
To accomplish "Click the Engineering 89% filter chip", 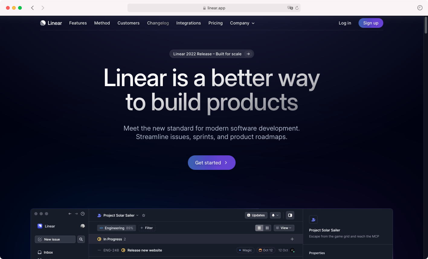I will coord(116,228).
